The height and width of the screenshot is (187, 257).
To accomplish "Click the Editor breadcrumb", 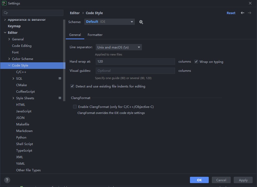I will coord(75,13).
